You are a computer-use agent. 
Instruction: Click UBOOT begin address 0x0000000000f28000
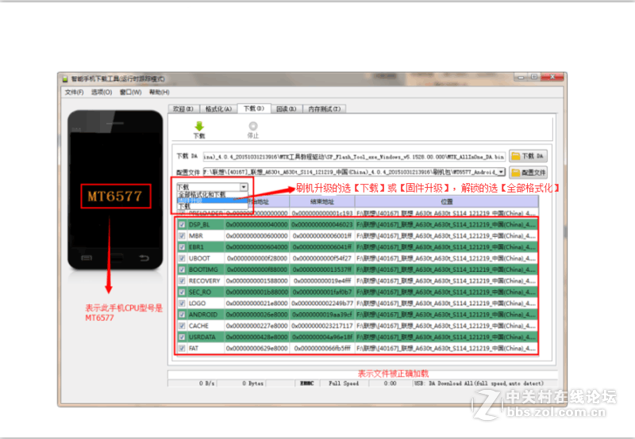(x=256, y=258)
